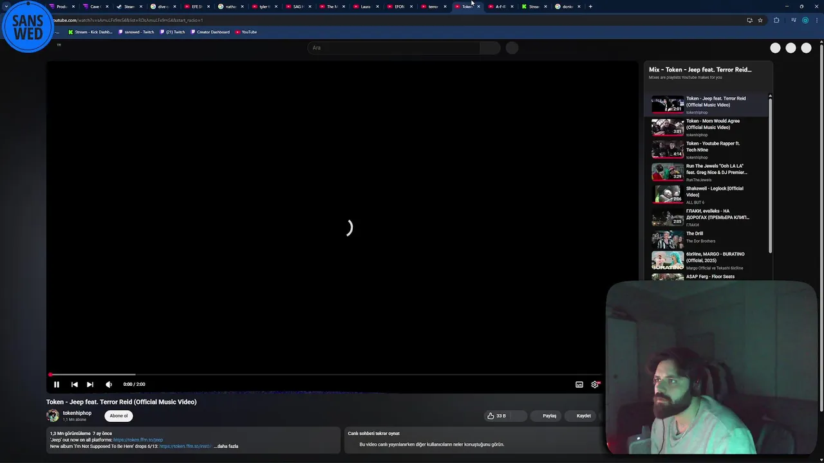Click install app icon in address bar
The width and height of the screenshot is (824, 463).
click(x=749, y=20)
